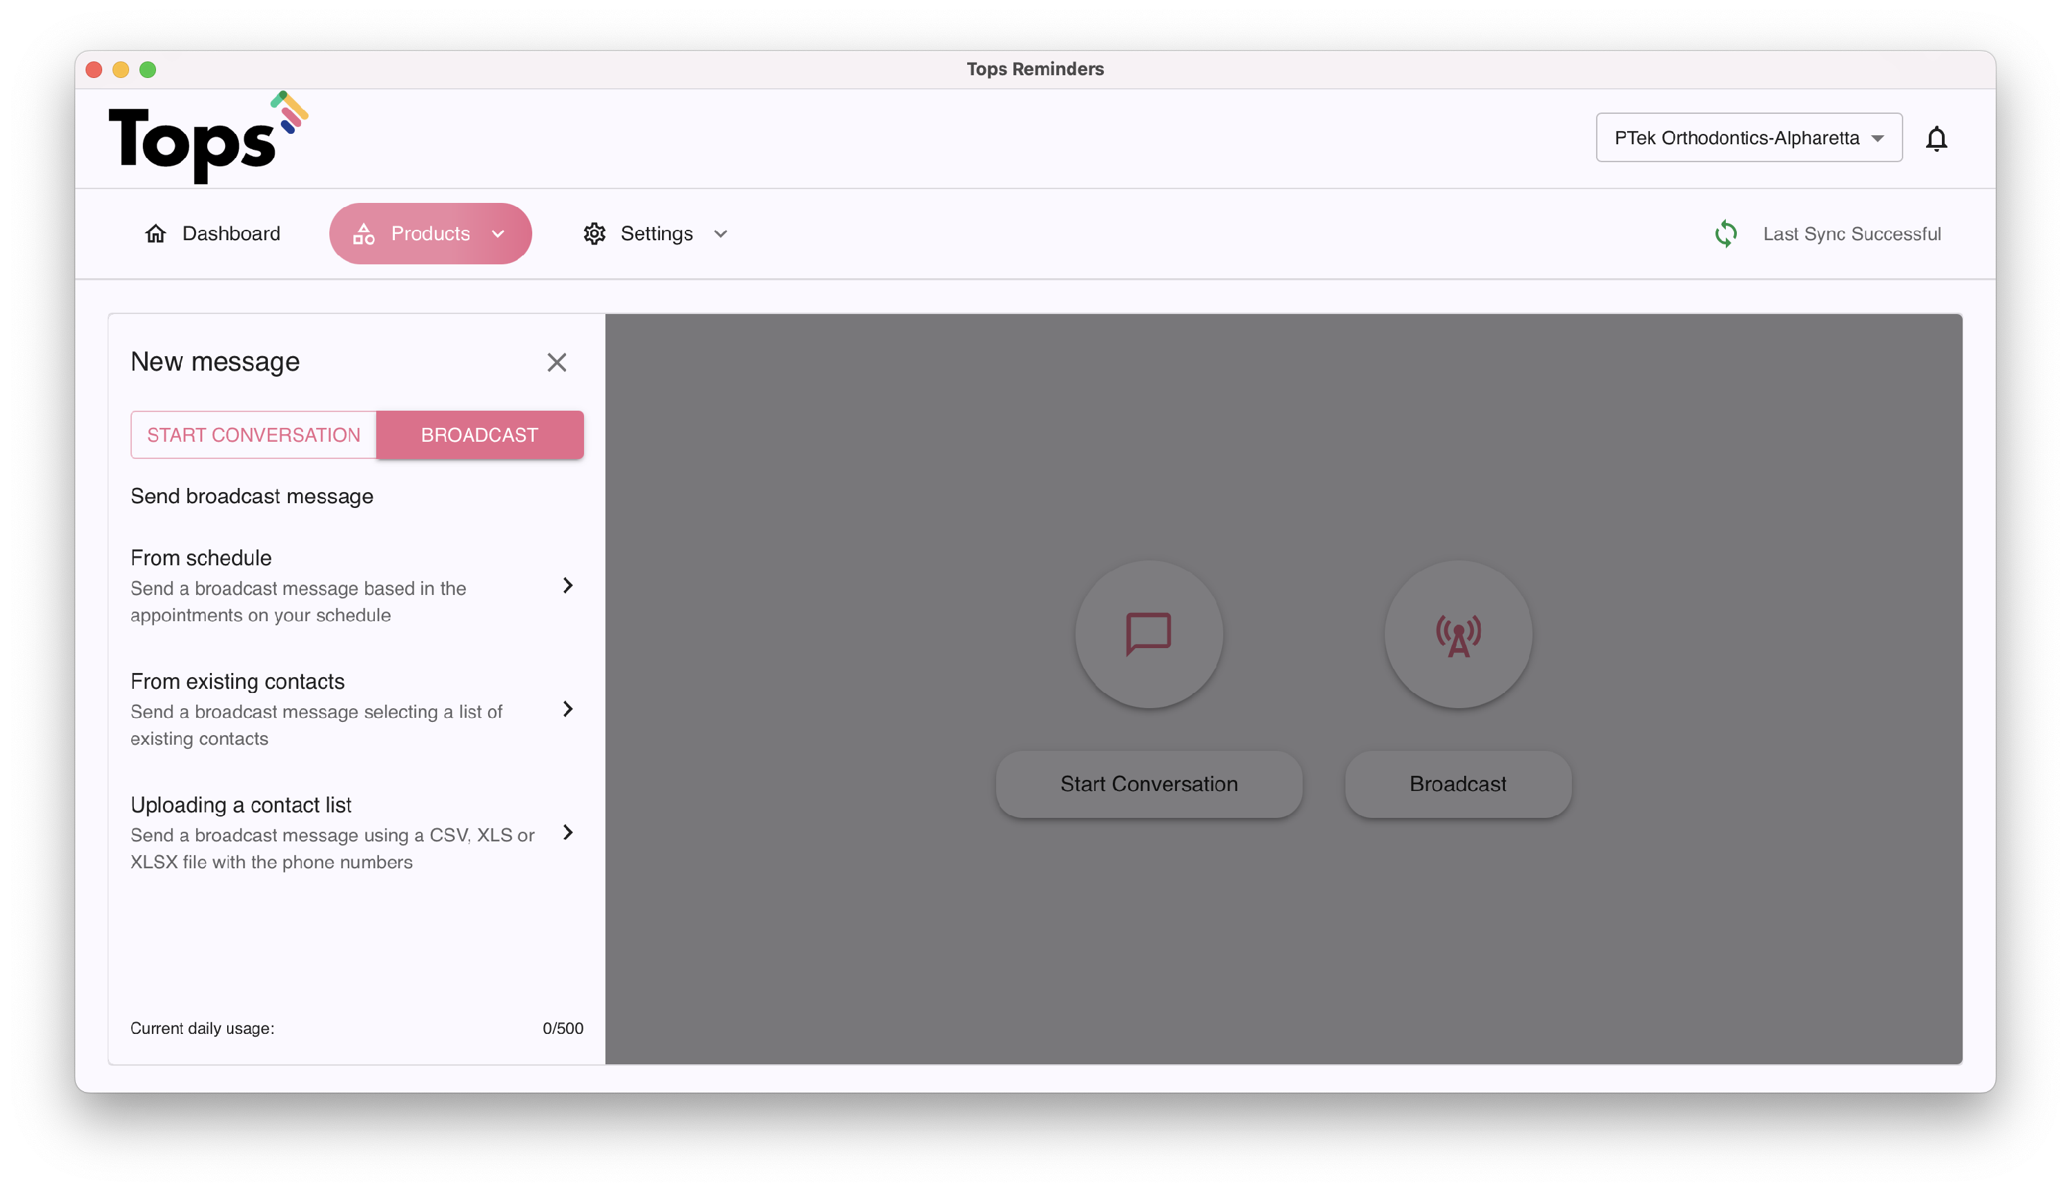This screenshot has height=1192, width=2071.
Task: Go to the Dashboard tab
Action: pos(231,234)
